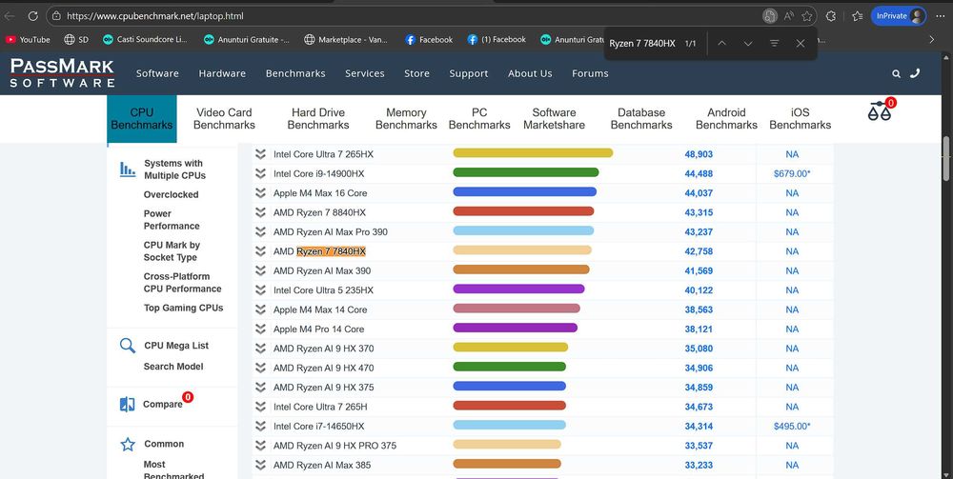Expand Apple M4 Max 16 Core row
The width and height of the screenshot is (953, 479).
point(260,193)
